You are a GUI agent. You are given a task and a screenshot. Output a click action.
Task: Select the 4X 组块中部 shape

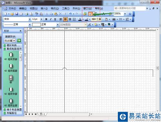click(11, 91)
